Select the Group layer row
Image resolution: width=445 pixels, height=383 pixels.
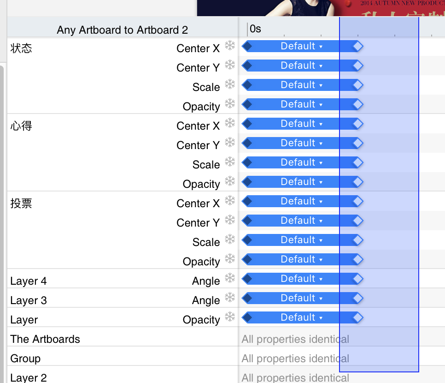(26, 359)
